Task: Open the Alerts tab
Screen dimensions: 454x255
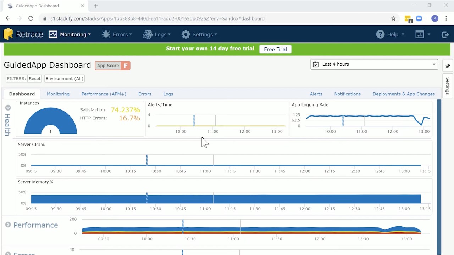Action: pos(316,94)
